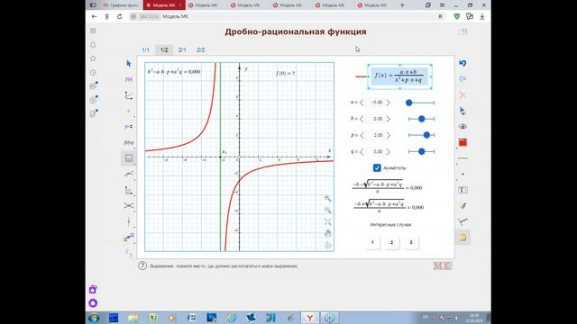Image resolution: width=577 pixels, height=324 pixels.
Task: Open page tab 2/2
Action: point(200,50)
